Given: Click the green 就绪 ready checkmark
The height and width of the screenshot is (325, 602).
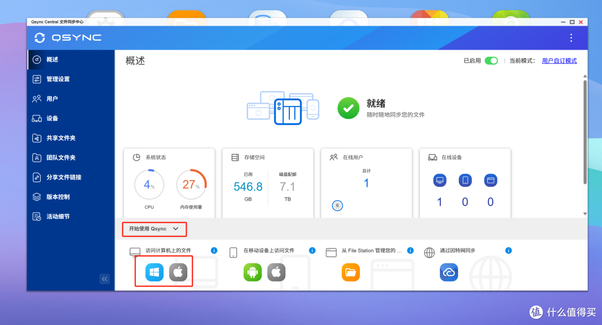Looking at the screenshot, I should point(348,108).
